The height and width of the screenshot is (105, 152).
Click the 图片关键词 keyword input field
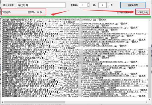[41, 5]
